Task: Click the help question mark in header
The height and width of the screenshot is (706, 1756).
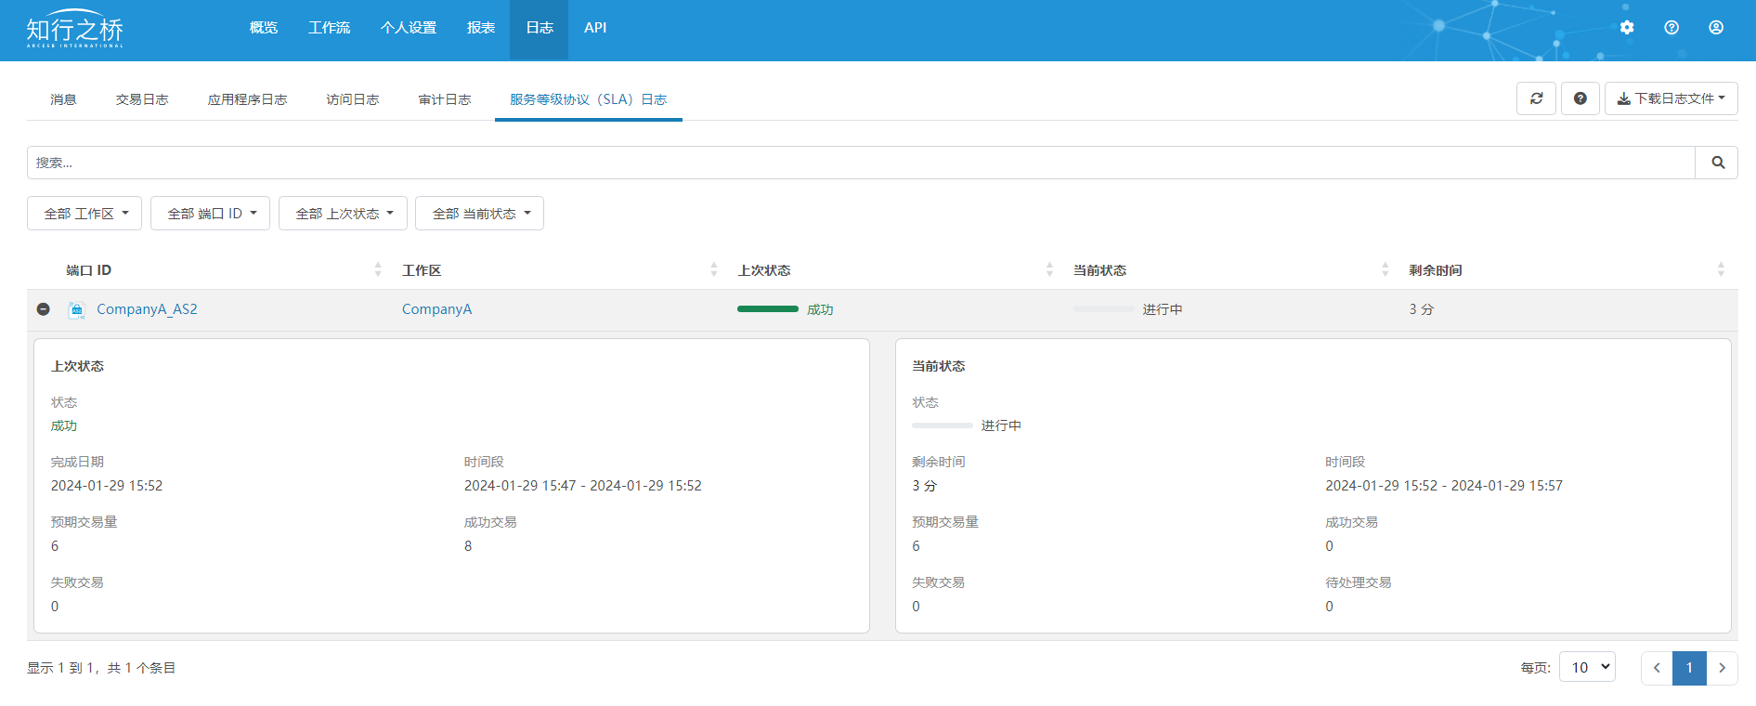Action: 1671,28
